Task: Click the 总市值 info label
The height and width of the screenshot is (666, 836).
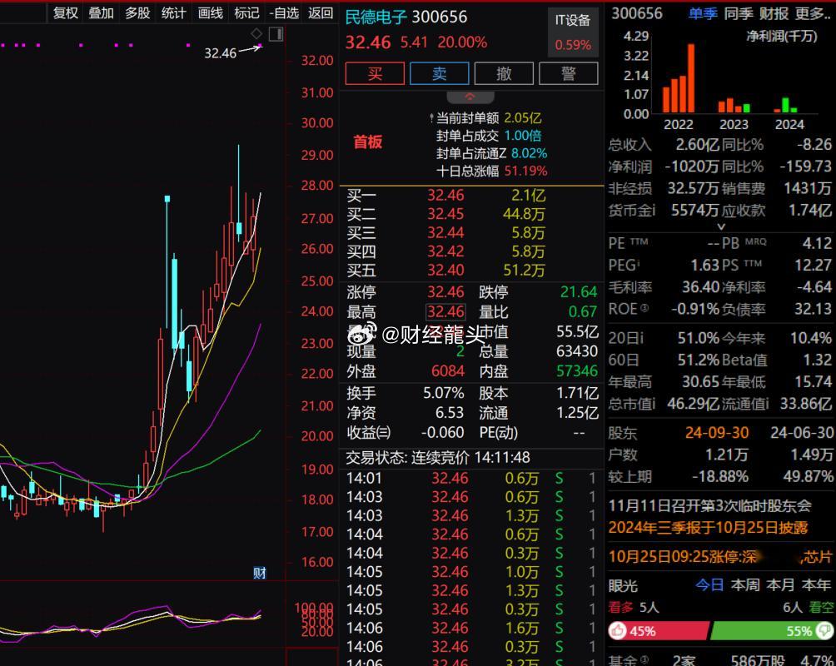Action: (x=632, y=405)
